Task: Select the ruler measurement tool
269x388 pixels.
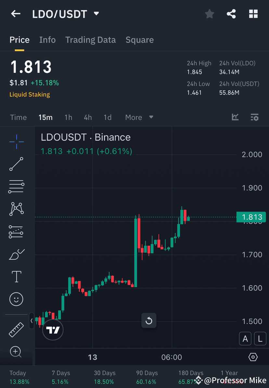Action: coord(16,329)
